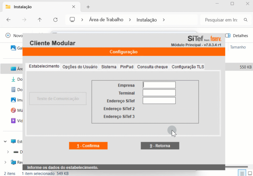Select the Estabelecimento tab
Viewport: 253px width, 176px height.
[44, 66]
